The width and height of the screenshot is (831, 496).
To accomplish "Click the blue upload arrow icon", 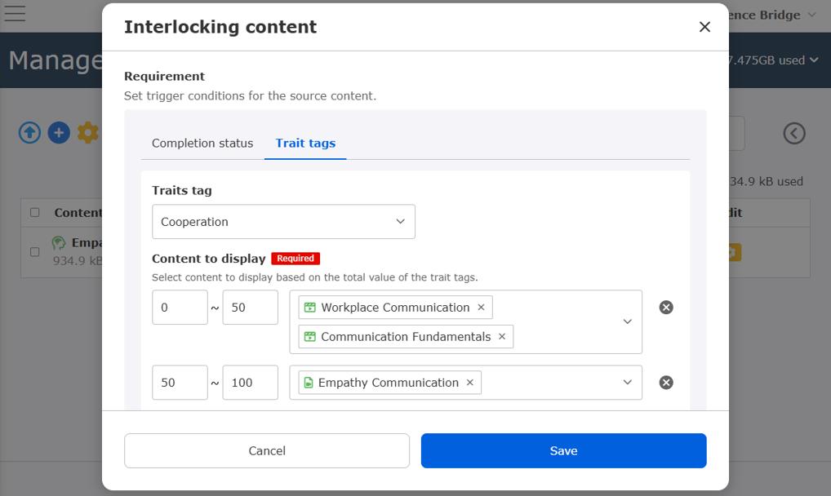I will [30, 133].
